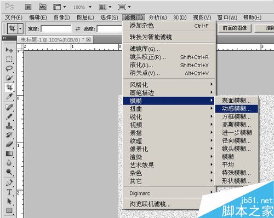Open the 视图(V) menu

pyautogui.click(x=202, y=17)
